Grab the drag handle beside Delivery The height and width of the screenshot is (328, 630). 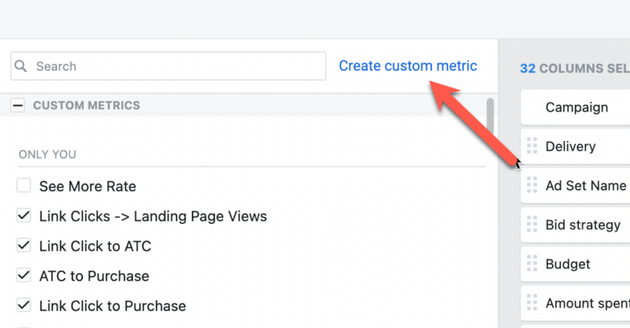pyautogui.click(x=532, y=146)
